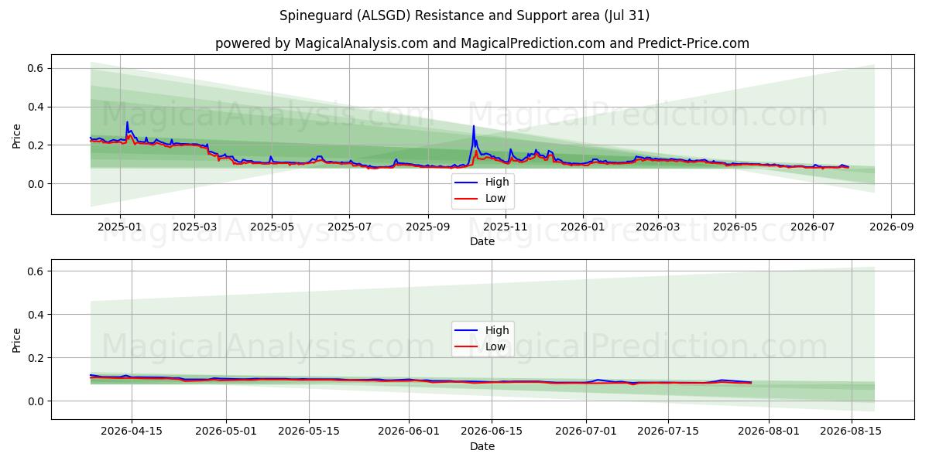Click the '2026-09' x-axis tick label
Viewport: 929px width, 464px height.
(x=891, y=227)
